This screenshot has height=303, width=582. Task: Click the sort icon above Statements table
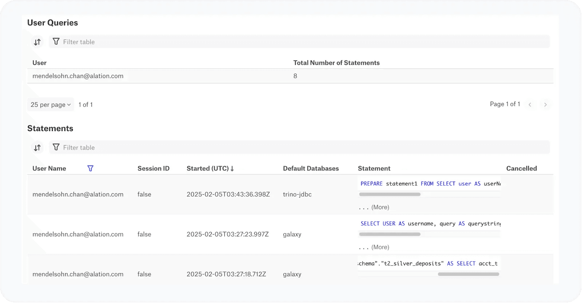point(37,148)
